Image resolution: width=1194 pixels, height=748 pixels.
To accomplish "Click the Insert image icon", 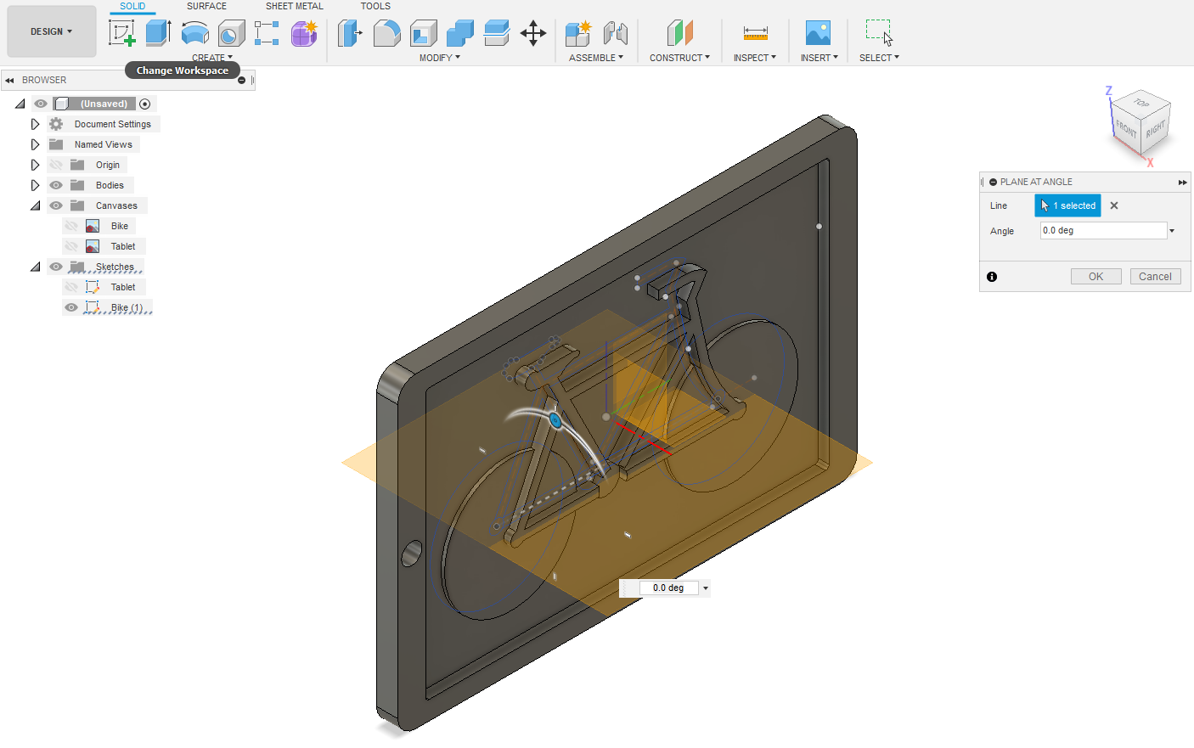I will coord(818,33).
